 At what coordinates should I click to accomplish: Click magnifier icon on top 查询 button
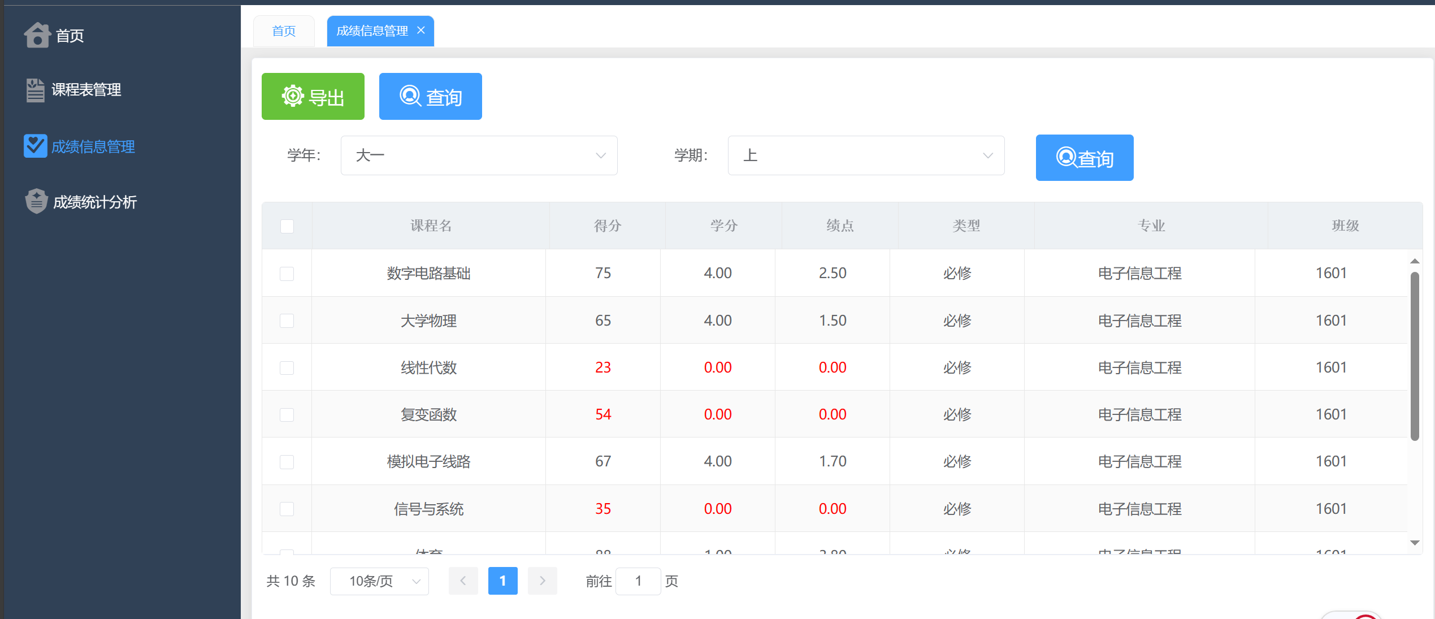pos(410,96)
